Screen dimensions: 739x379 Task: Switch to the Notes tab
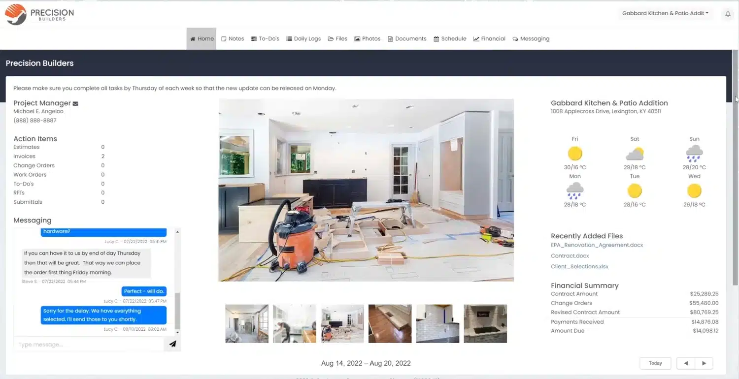pyautogui.click(x=233, y=38)
